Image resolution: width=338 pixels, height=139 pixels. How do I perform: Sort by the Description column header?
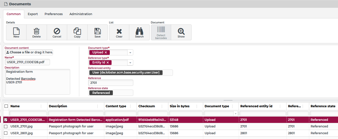tap(58, 106)
